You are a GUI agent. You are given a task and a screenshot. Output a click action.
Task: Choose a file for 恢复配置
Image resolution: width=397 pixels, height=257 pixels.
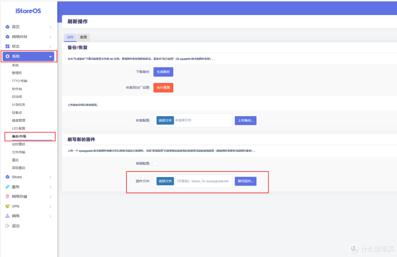tap(165, 121)
